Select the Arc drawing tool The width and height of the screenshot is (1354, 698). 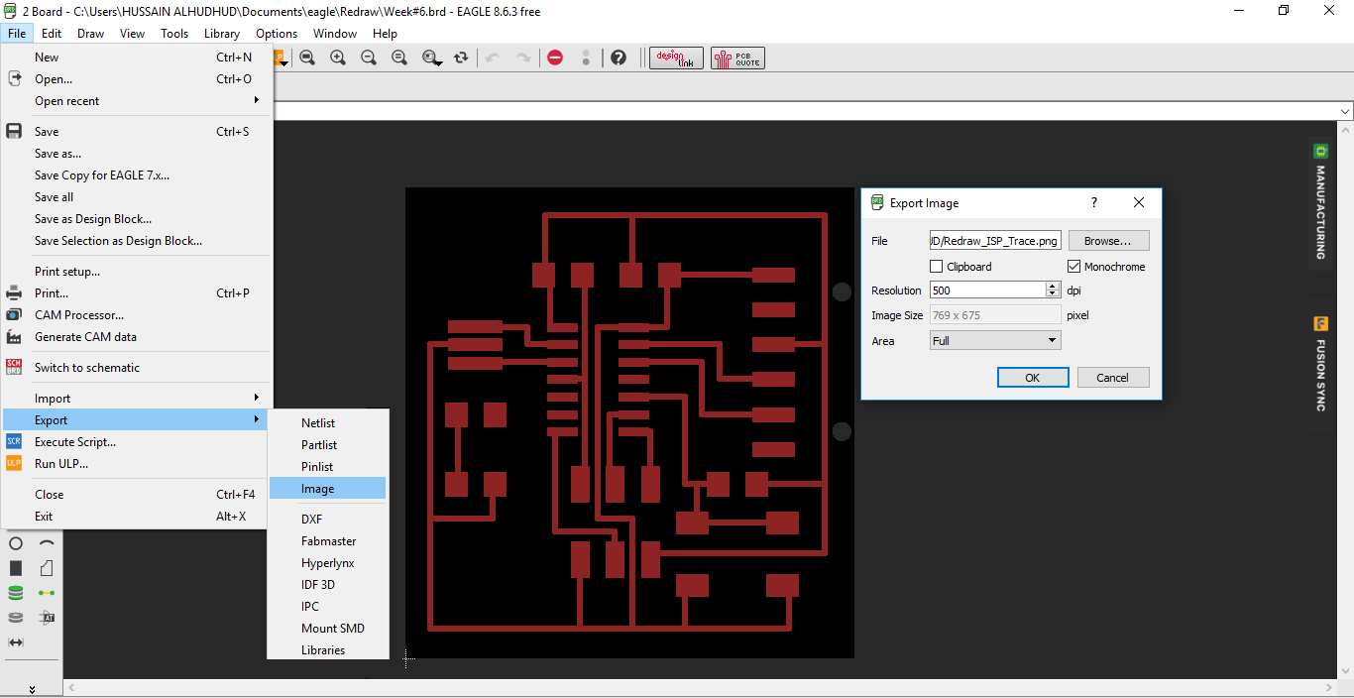pos(47,543)
